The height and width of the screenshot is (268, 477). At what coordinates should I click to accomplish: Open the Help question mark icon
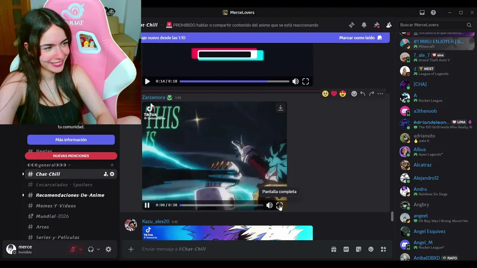[x=433, y=12]
